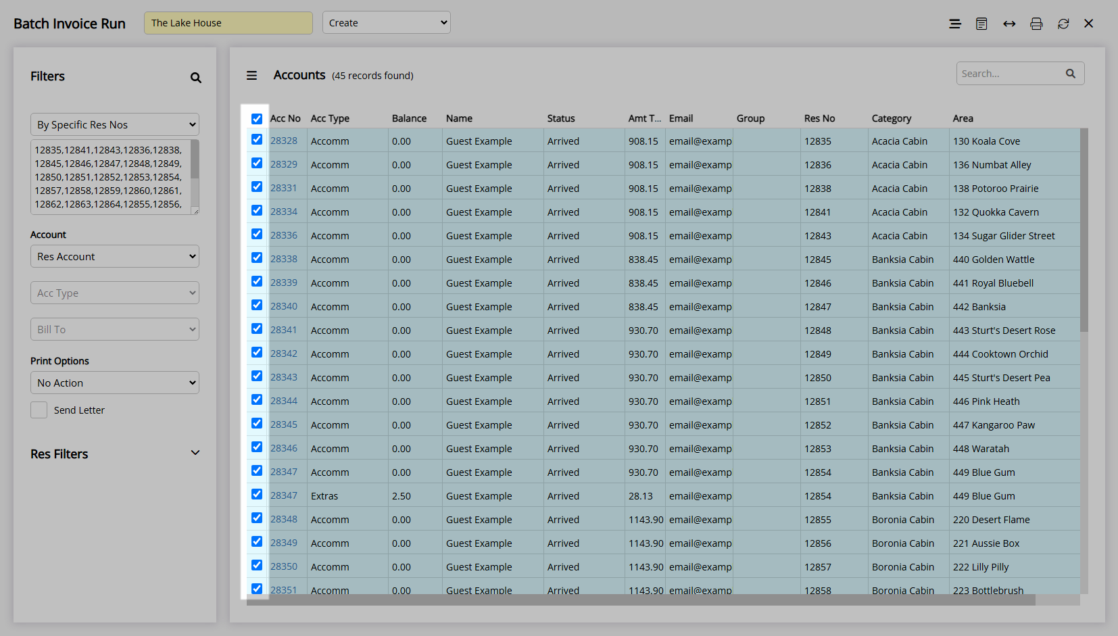The image size is (1118, 636).
Task: Sort by the Acc Type column header
Action: [x=330, y=118]
